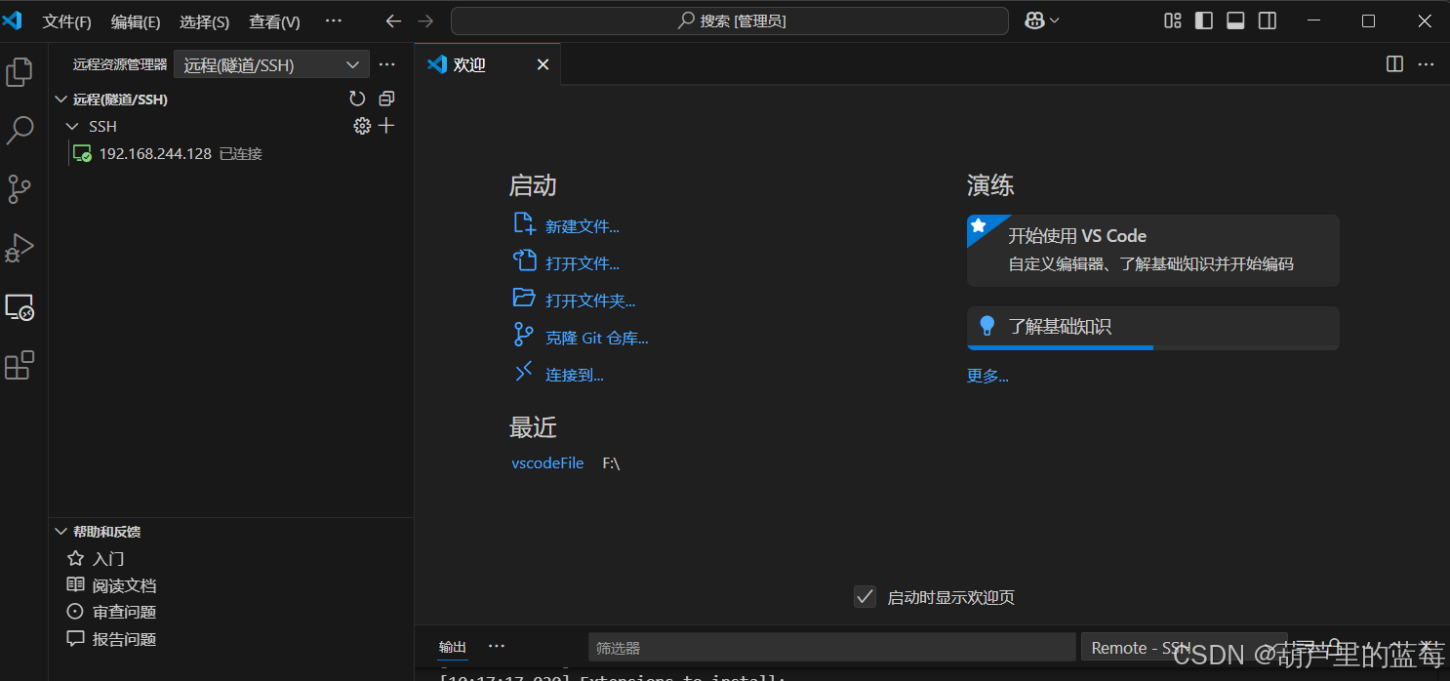Viewport: 1450px width, 681px height.
Task: Click 新建文件... link
Action: pyautogui.click(x=583, y=226)
